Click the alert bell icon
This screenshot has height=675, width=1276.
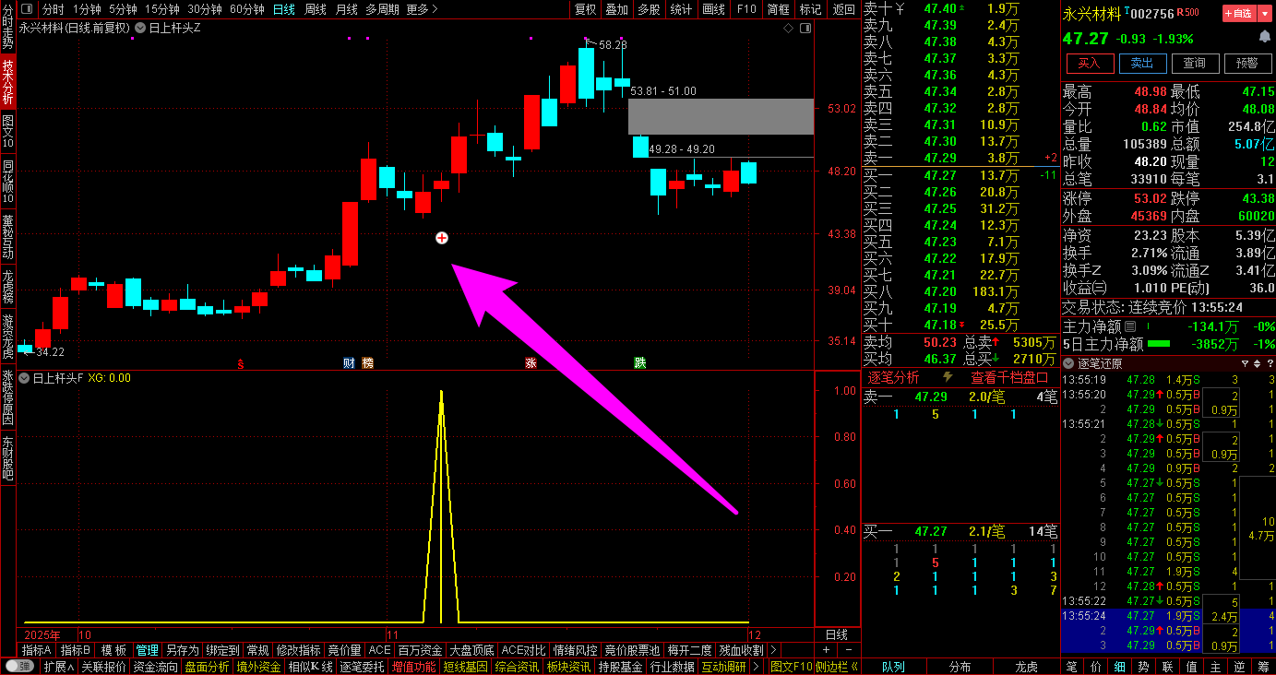(x=1264, y=37)
